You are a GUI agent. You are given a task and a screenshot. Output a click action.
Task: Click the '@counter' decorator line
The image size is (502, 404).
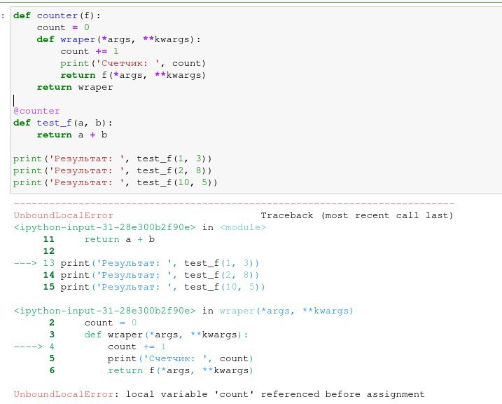click(36, 111)
